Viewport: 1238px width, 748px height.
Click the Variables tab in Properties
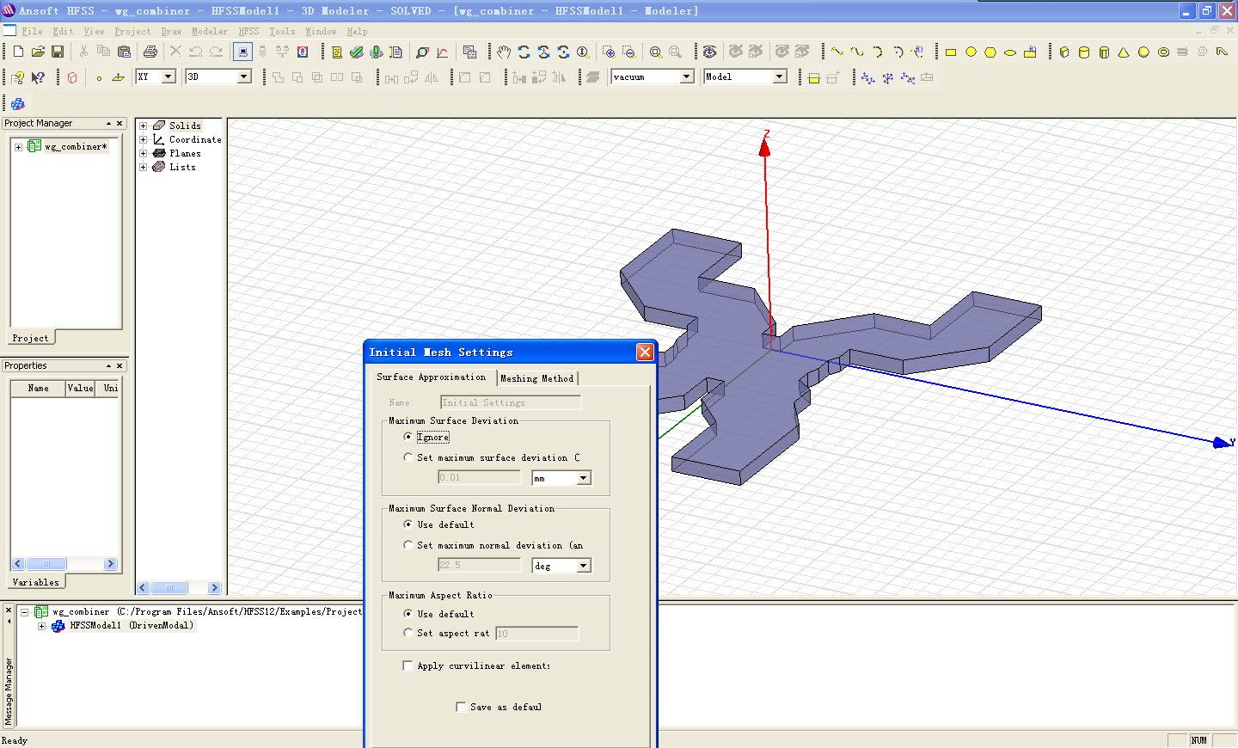click(x=36, y=582)
